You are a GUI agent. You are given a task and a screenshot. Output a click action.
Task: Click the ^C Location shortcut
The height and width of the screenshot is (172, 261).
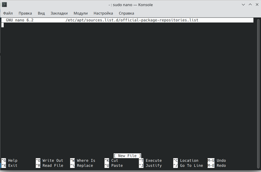tap(186, 161)
